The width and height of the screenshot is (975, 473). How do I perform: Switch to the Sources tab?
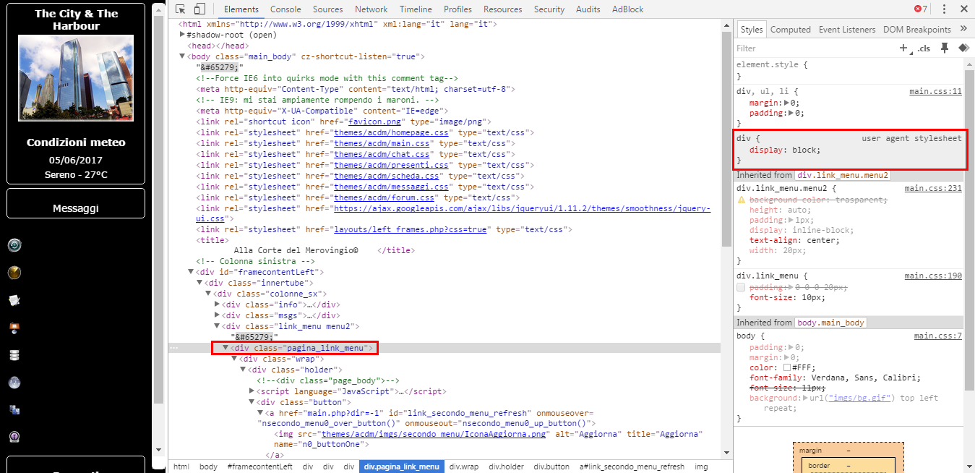click(x=328, y=9)
